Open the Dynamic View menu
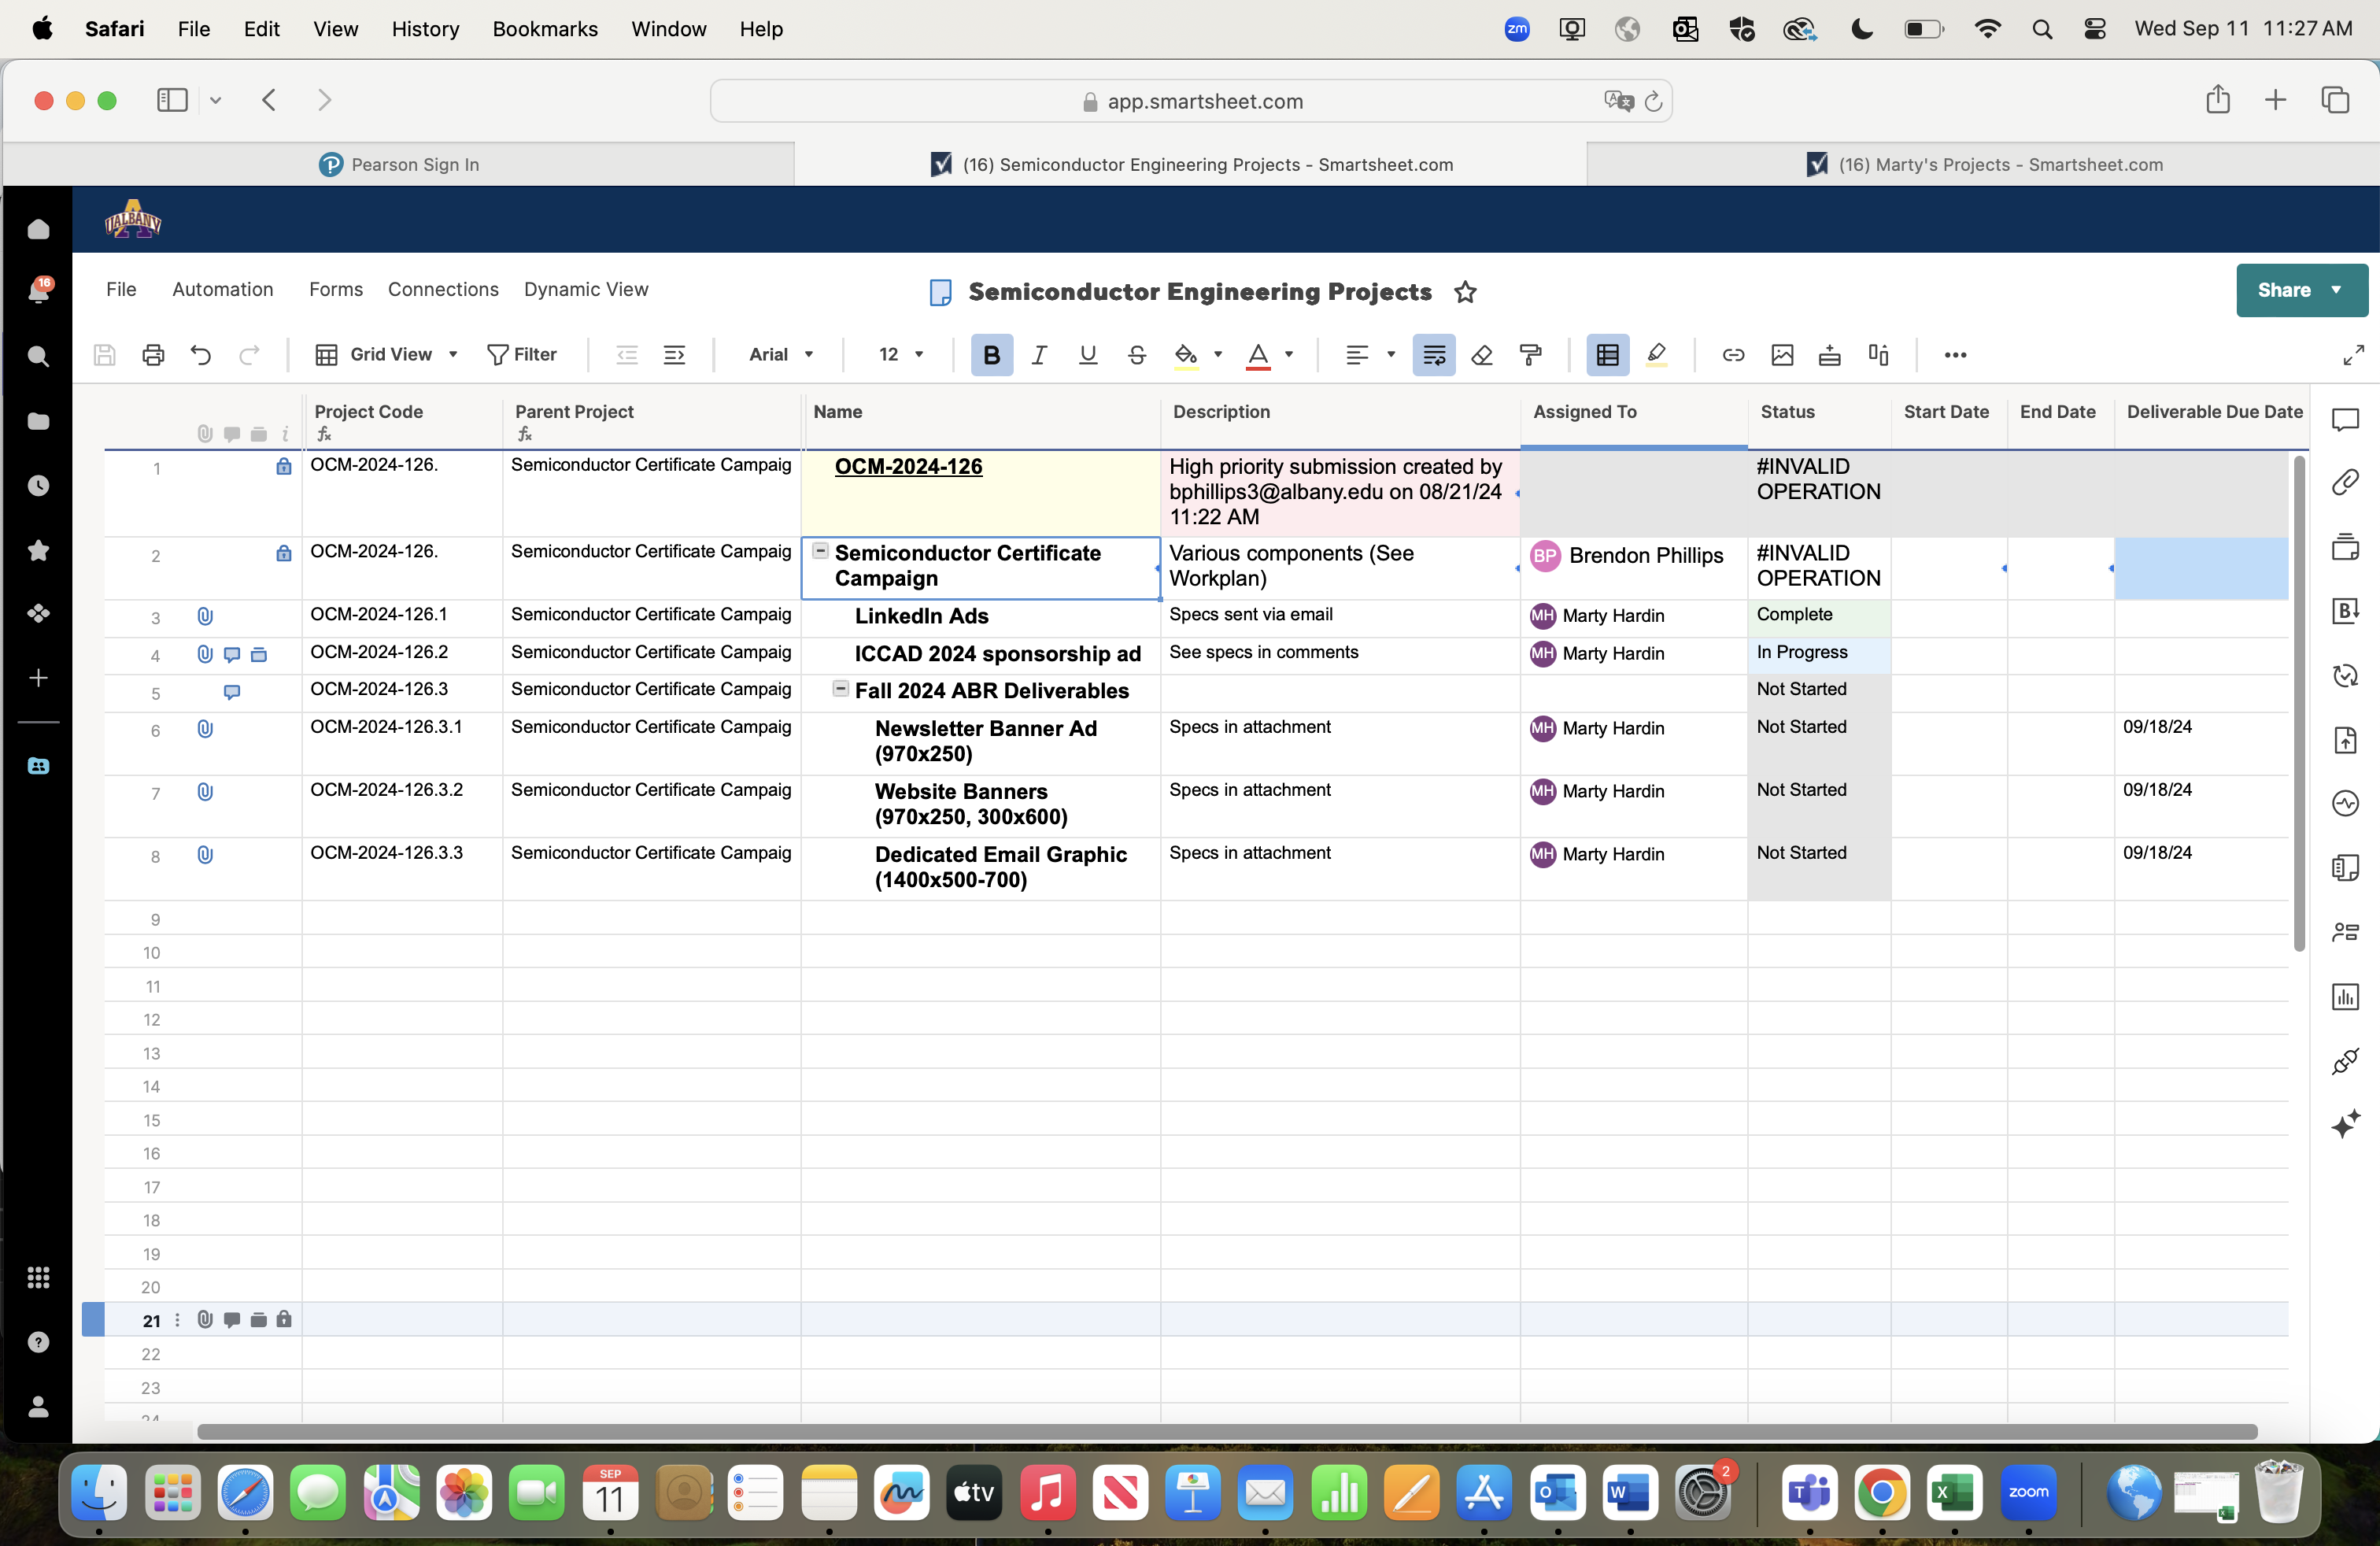Image resolution: width=2380 pixels, height=1546 pixels. 586,290
